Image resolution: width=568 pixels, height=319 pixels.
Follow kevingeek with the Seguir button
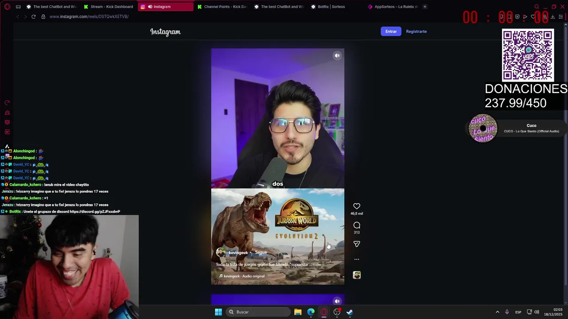click(x=261, y=253)
